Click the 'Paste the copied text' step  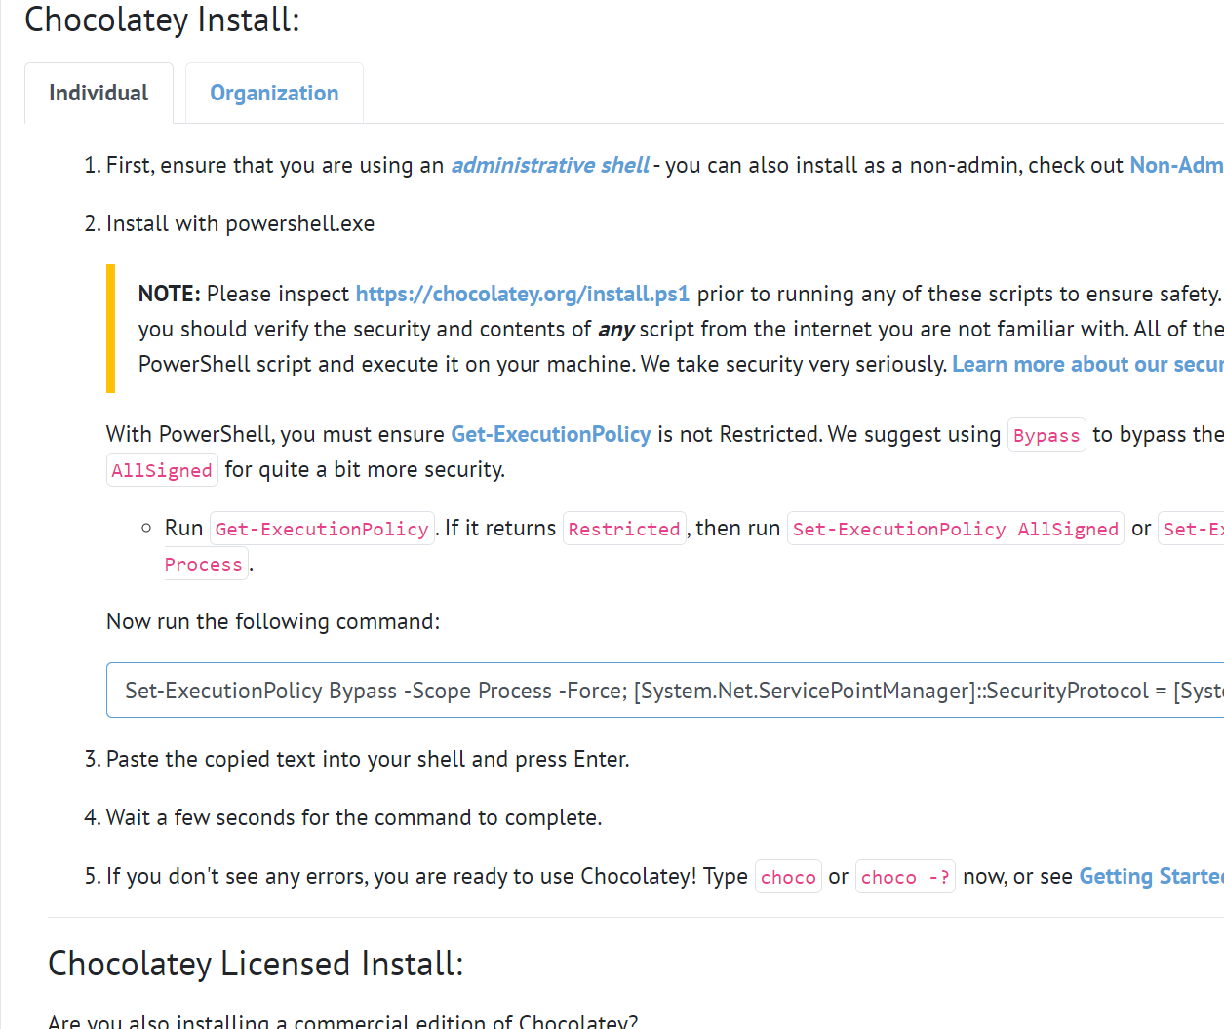click(368, 760)
